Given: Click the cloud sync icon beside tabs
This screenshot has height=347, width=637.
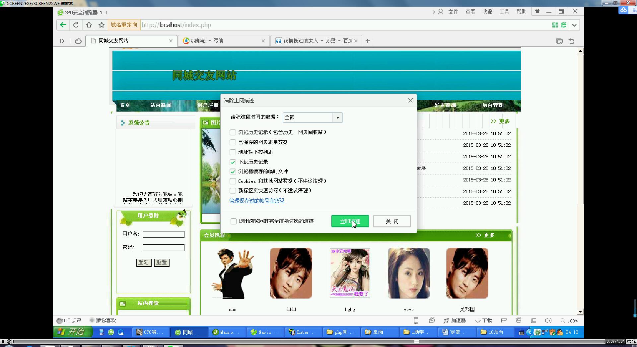Looking at the screenshot, I should point(78,41).
